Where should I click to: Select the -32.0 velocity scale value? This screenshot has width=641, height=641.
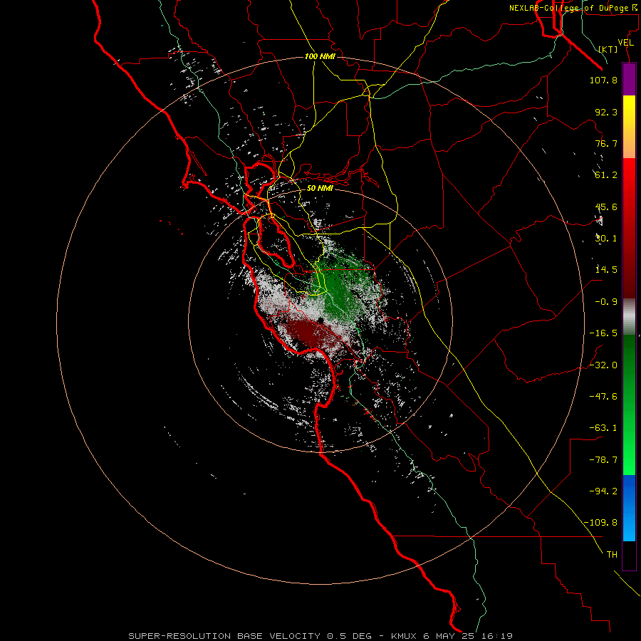pos(603,365)
